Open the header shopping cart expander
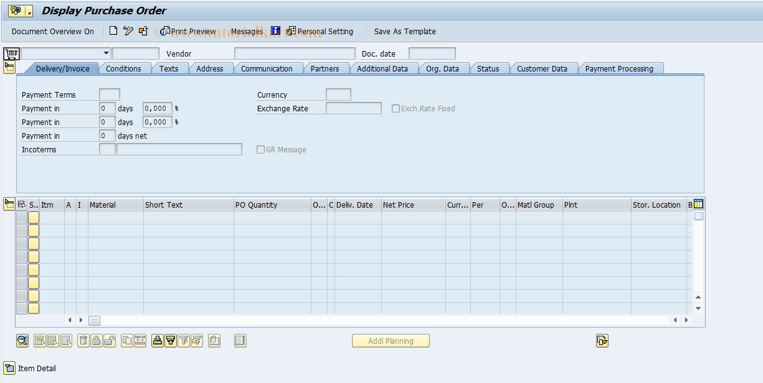 [11, 53]
